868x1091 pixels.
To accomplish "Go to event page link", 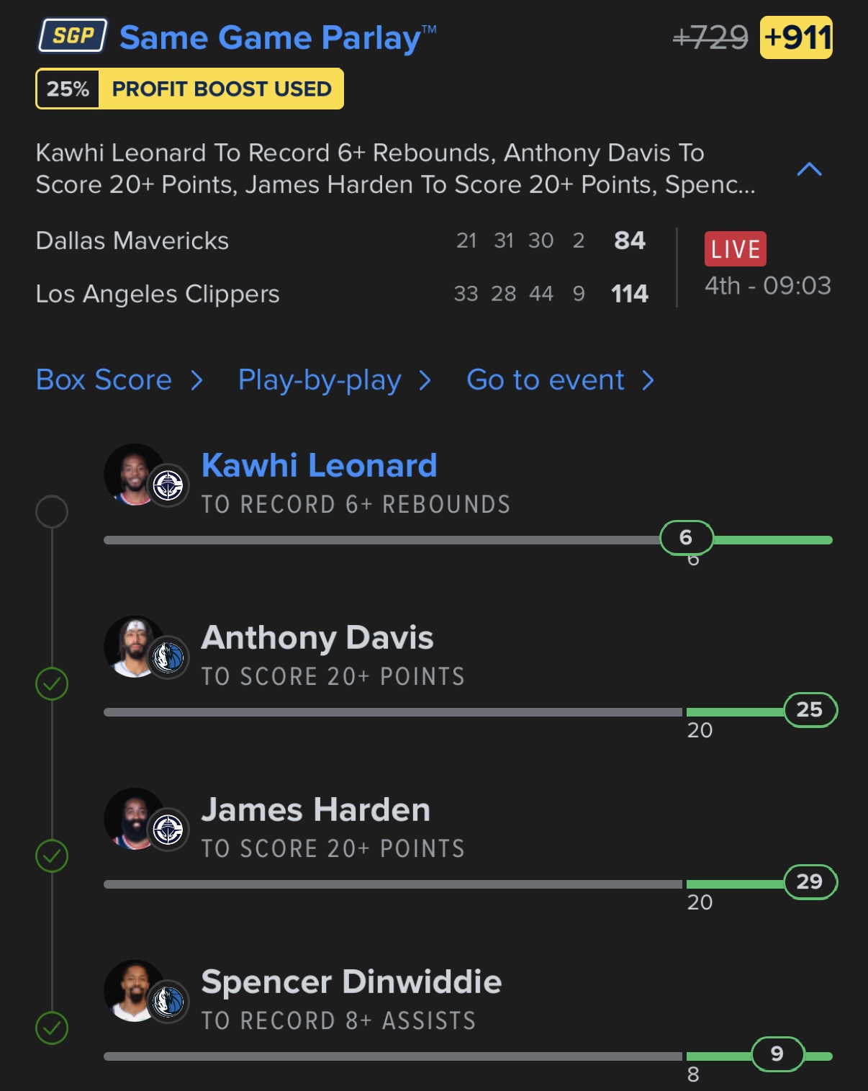I will [x=546, y=380].
